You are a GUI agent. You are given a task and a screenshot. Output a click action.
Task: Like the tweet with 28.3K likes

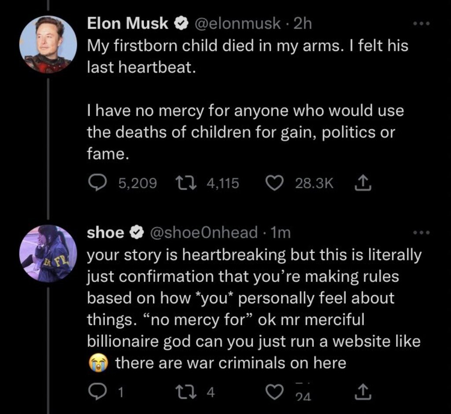click(275, 182)
